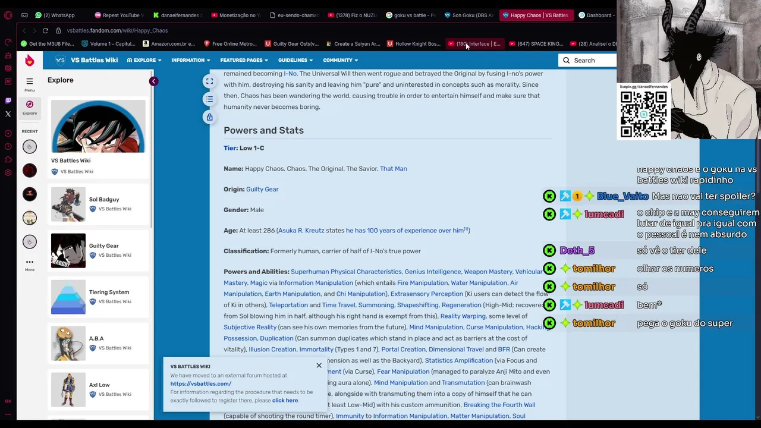Open the Guilty Gear card thumbnail

(68, 250)
